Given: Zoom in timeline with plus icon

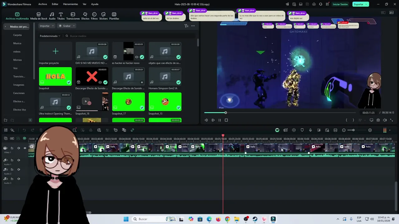Looking at the screenshot, I should click(x=370, y=130).
